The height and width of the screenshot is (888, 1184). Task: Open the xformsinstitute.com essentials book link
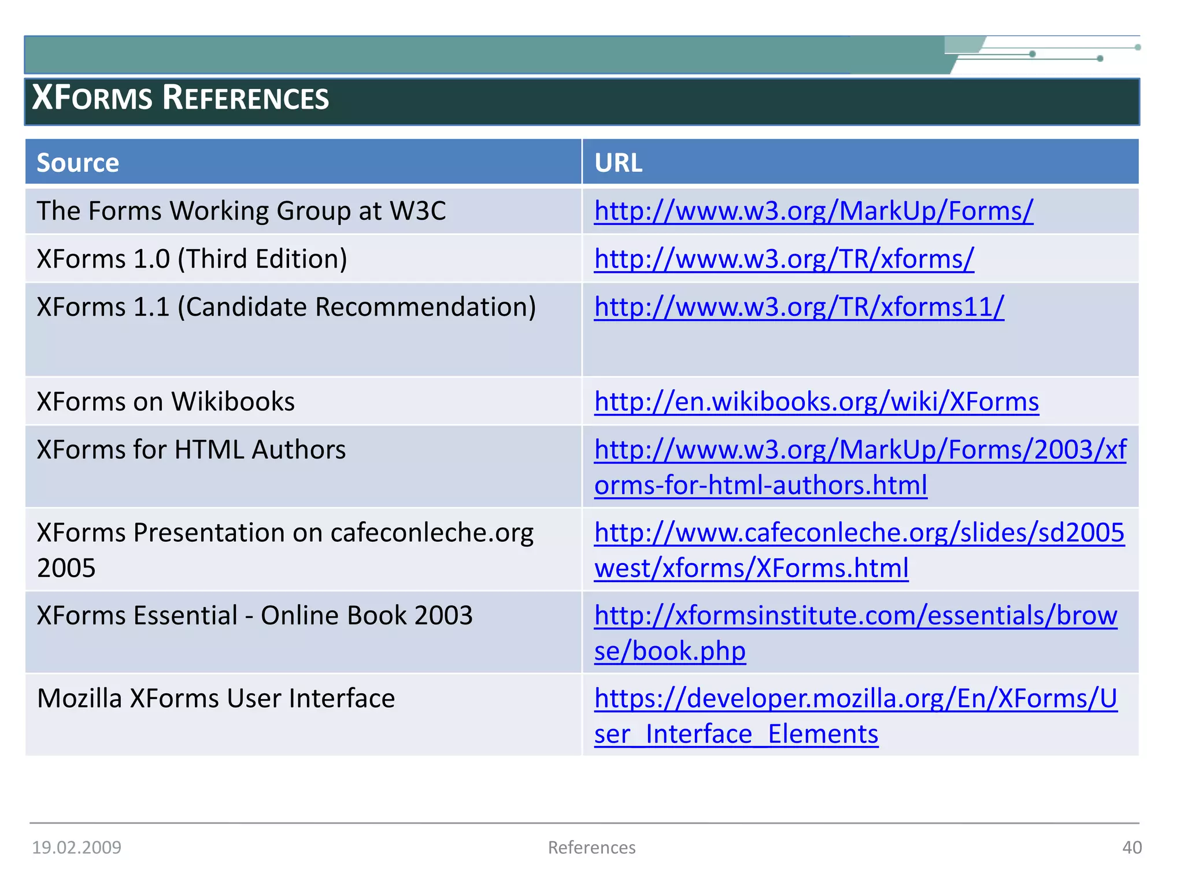(x=856, y=633)
